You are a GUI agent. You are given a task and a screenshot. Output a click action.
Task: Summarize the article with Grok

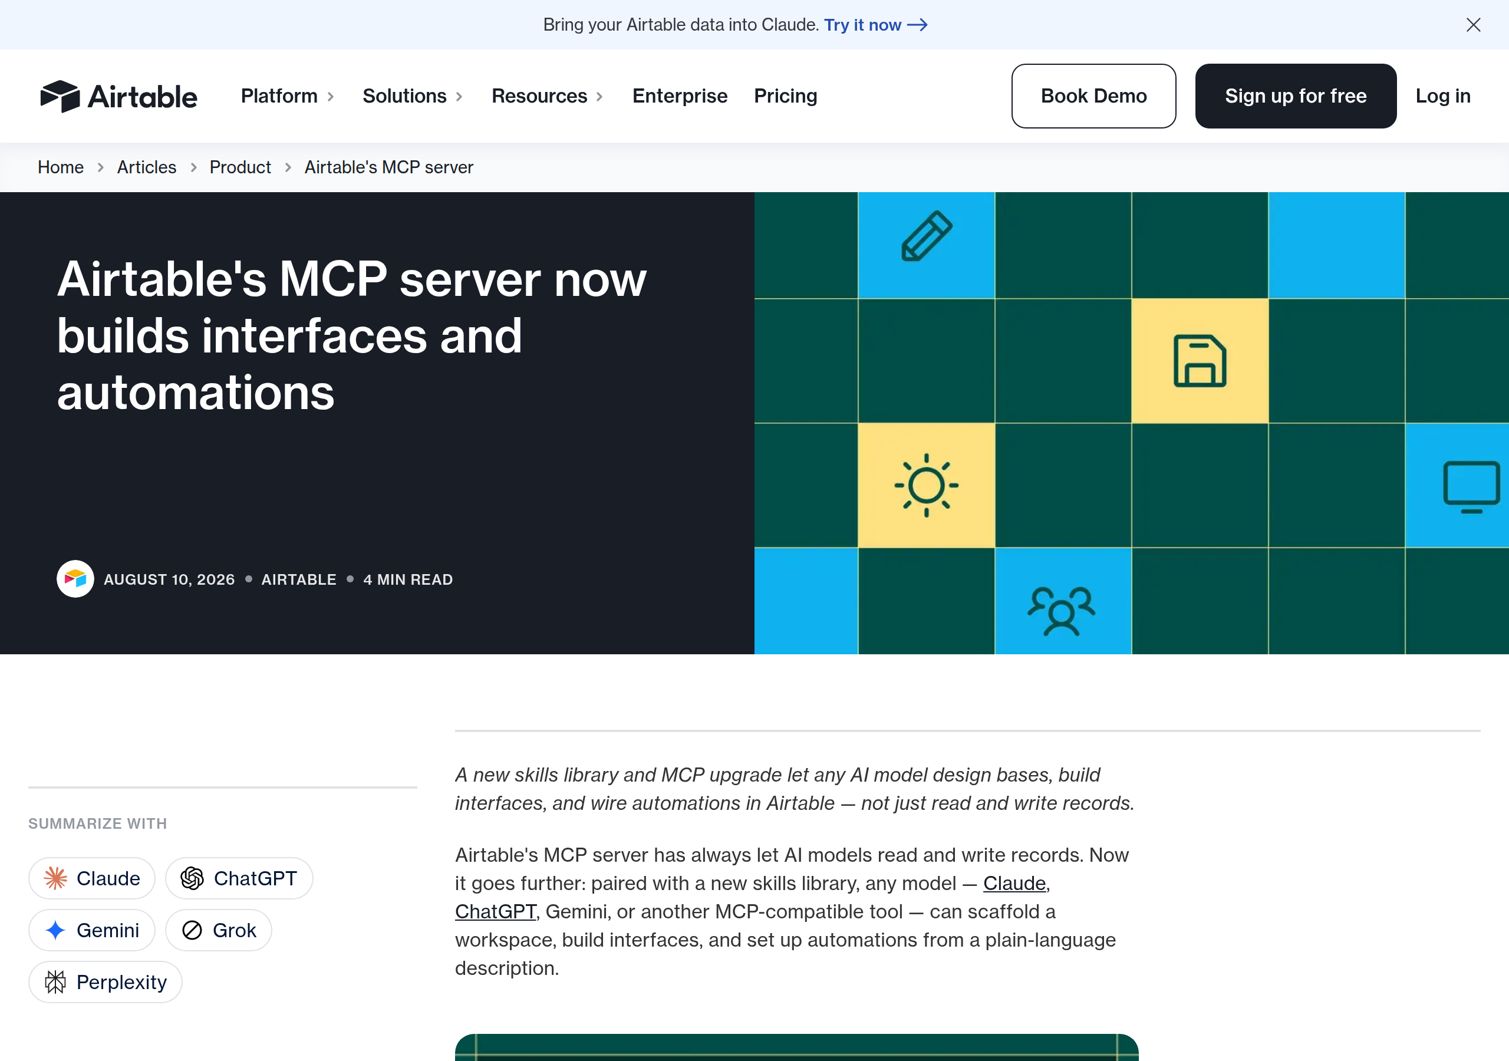(x=219, y=930)
